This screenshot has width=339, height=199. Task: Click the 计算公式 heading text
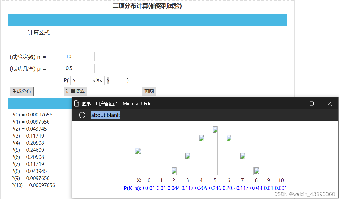click(39, 32)
